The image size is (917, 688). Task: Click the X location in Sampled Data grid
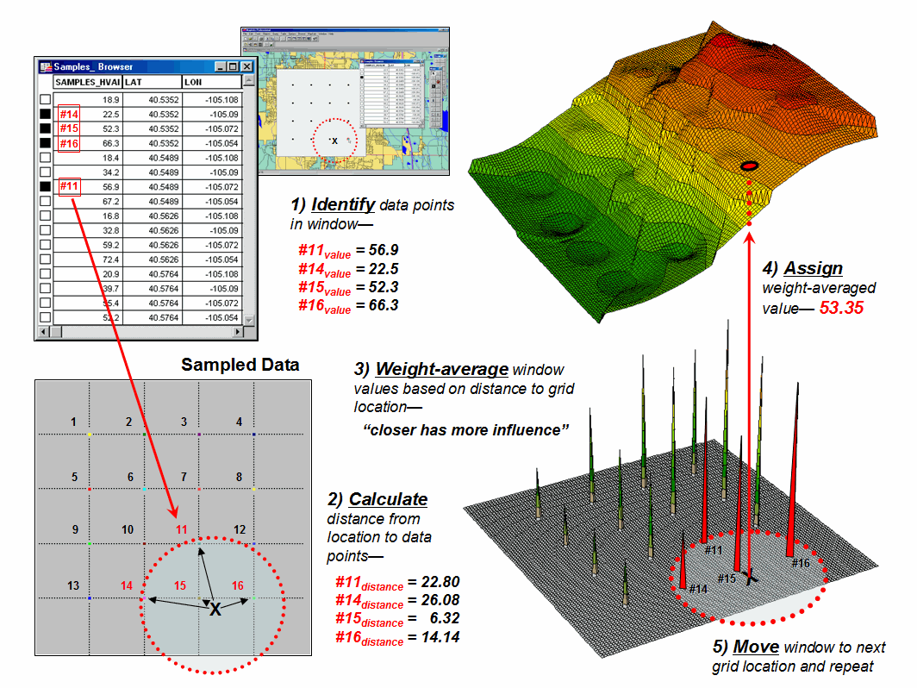tap(214, 610)
